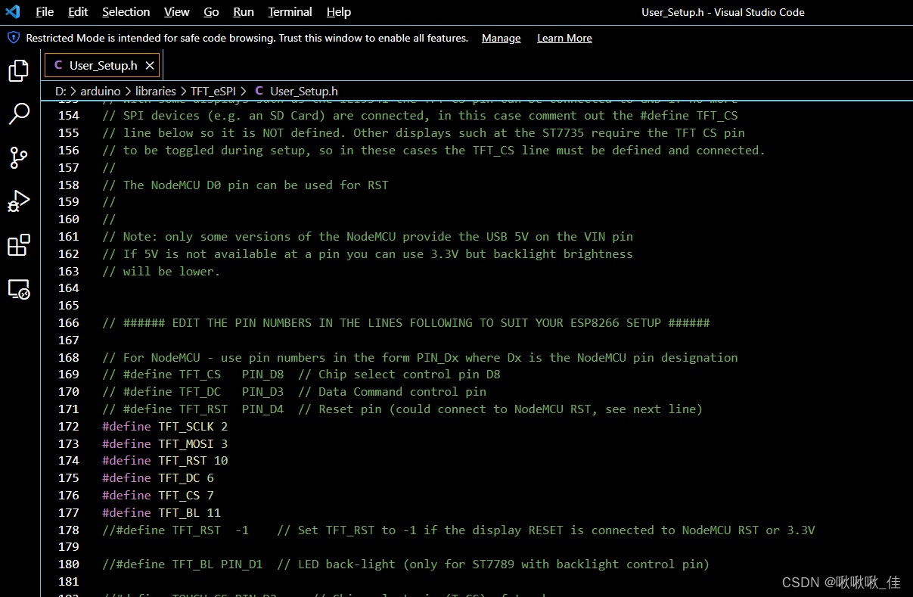Click the Learn More link

point(564,38)
